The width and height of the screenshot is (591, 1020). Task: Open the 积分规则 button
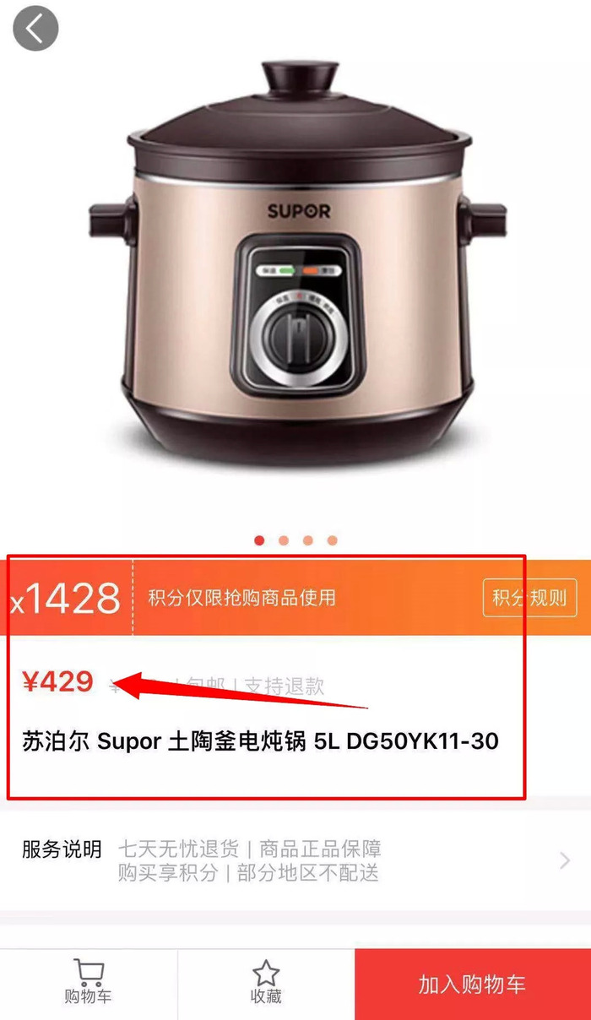529,598
